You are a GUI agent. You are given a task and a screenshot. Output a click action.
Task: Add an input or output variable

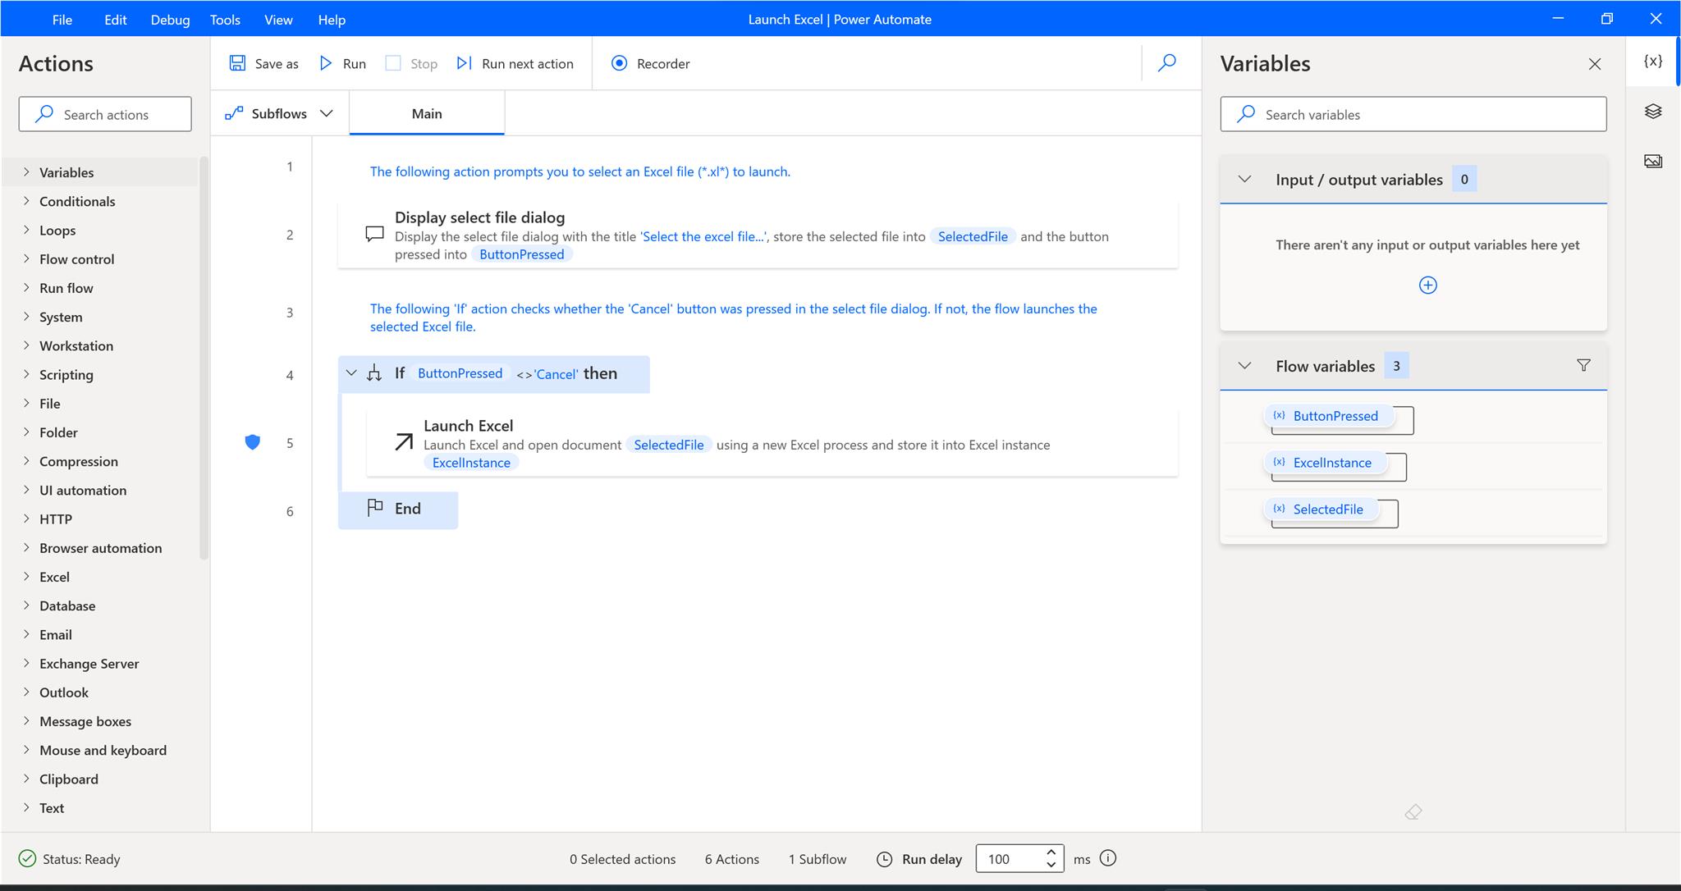click(x=1428, y=286)
